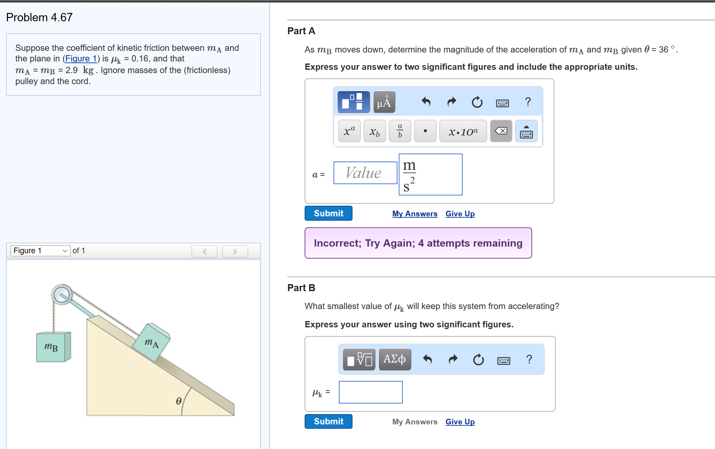Screen dimensions: 715x449
Task: Open the ΑΣΦ Greek symbols palette
Action: (395, 359)
